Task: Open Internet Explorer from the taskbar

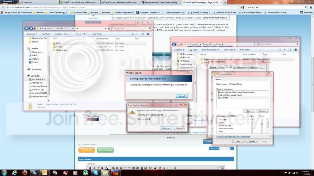Action: tap(14, 173)
